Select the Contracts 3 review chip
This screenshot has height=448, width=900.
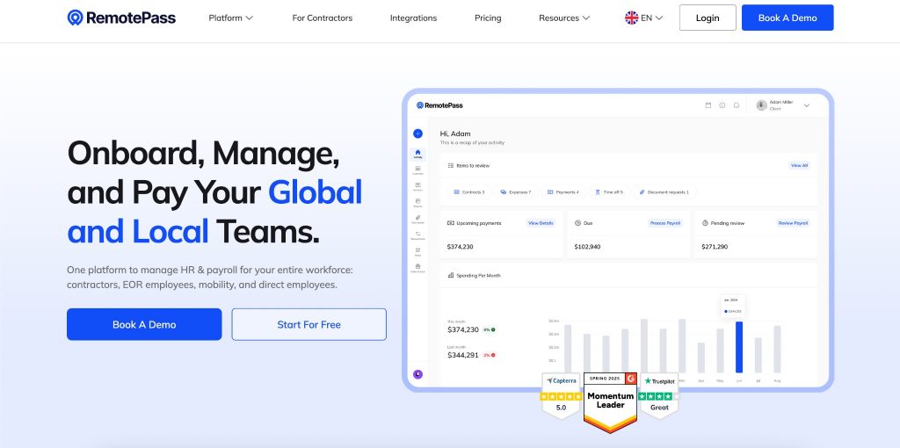pyautogui.click(x=469, y=192)
